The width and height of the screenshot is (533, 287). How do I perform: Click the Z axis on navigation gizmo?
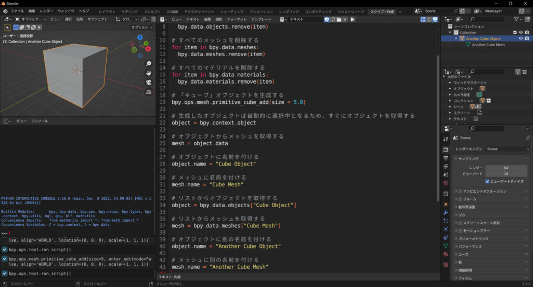[x=140, y=37]
